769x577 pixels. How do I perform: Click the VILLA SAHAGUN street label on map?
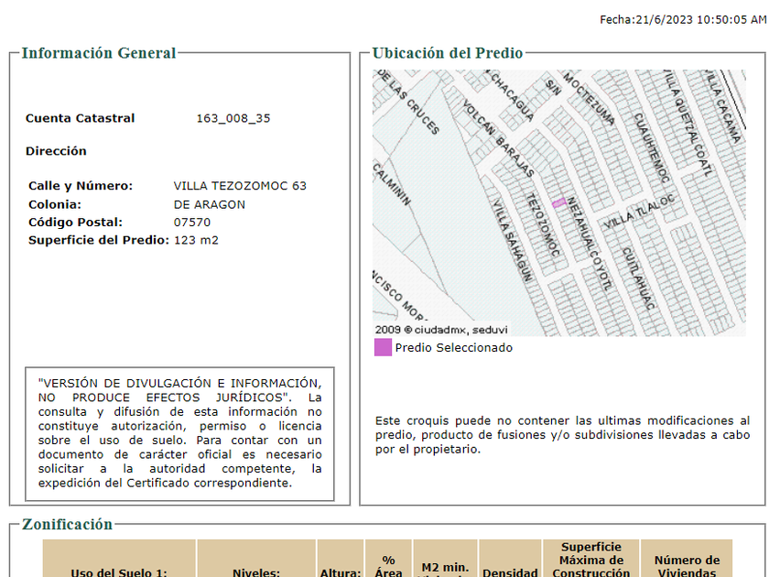pyautogui.click(x=513, y=242)
